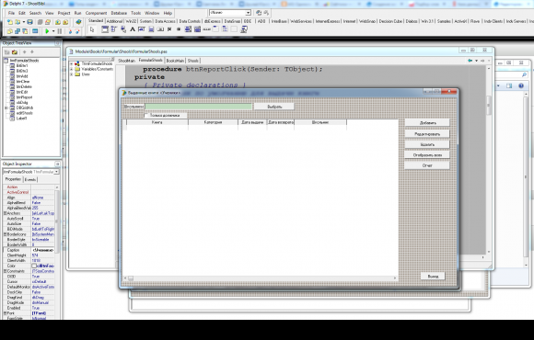Select the Frames component at palette start
534x340 pixels.
[x=105, y=29]
